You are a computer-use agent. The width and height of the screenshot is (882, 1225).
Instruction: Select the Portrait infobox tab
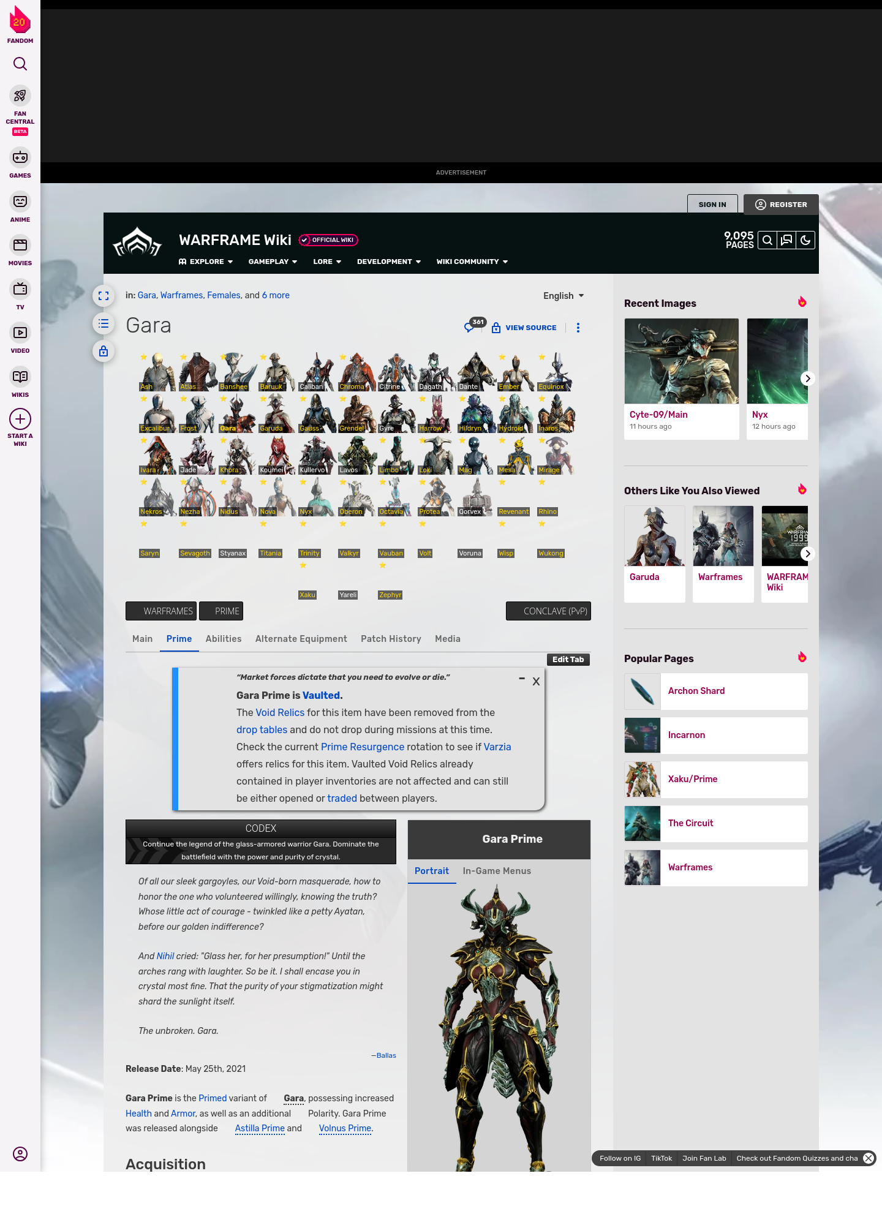click(x=432, y=871)
